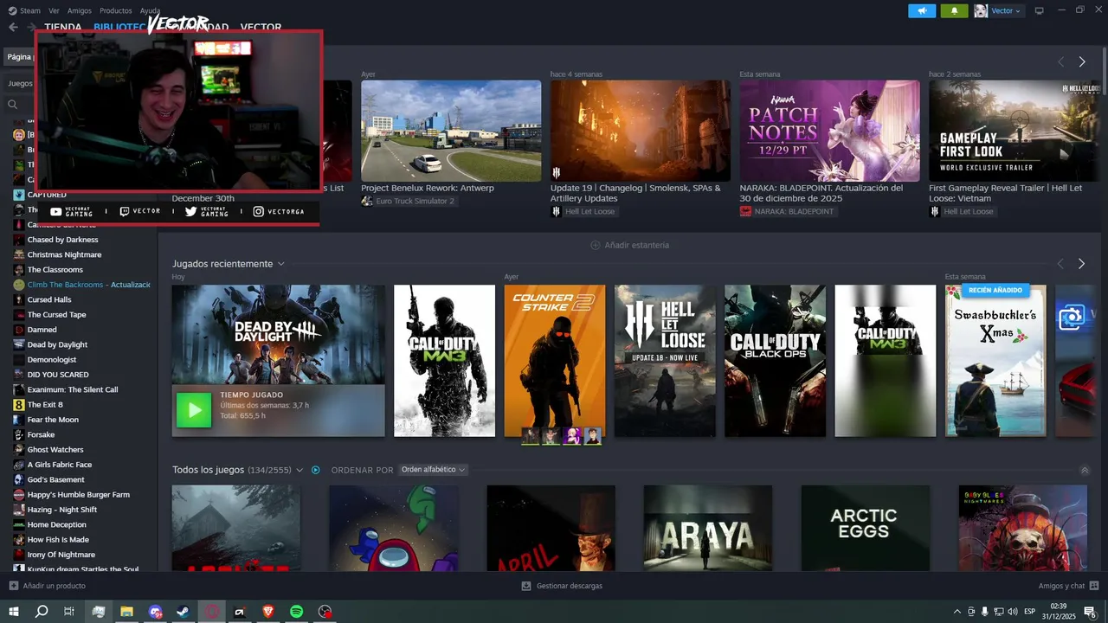Open the Amigos y chat icon
The width and height of the screenshot is (1108, 623).
tap(1093, 586)
